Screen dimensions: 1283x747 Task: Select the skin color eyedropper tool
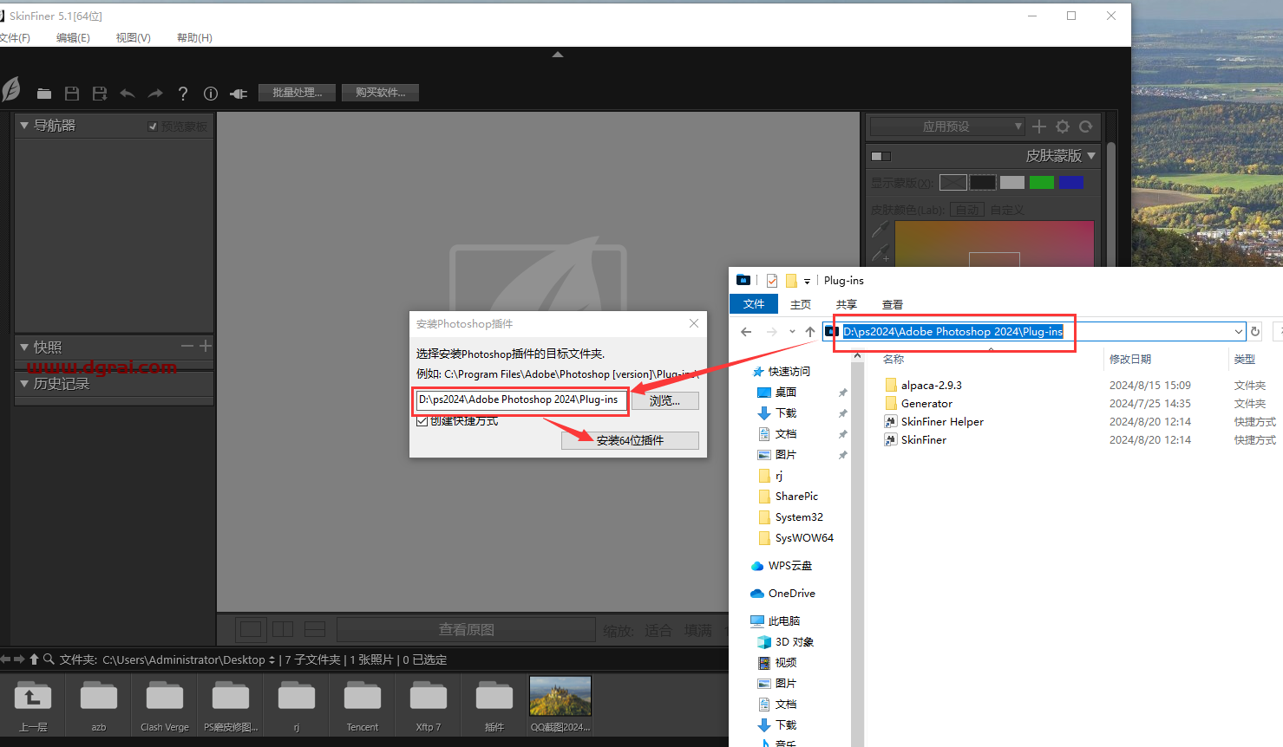(x=880, y=230)
